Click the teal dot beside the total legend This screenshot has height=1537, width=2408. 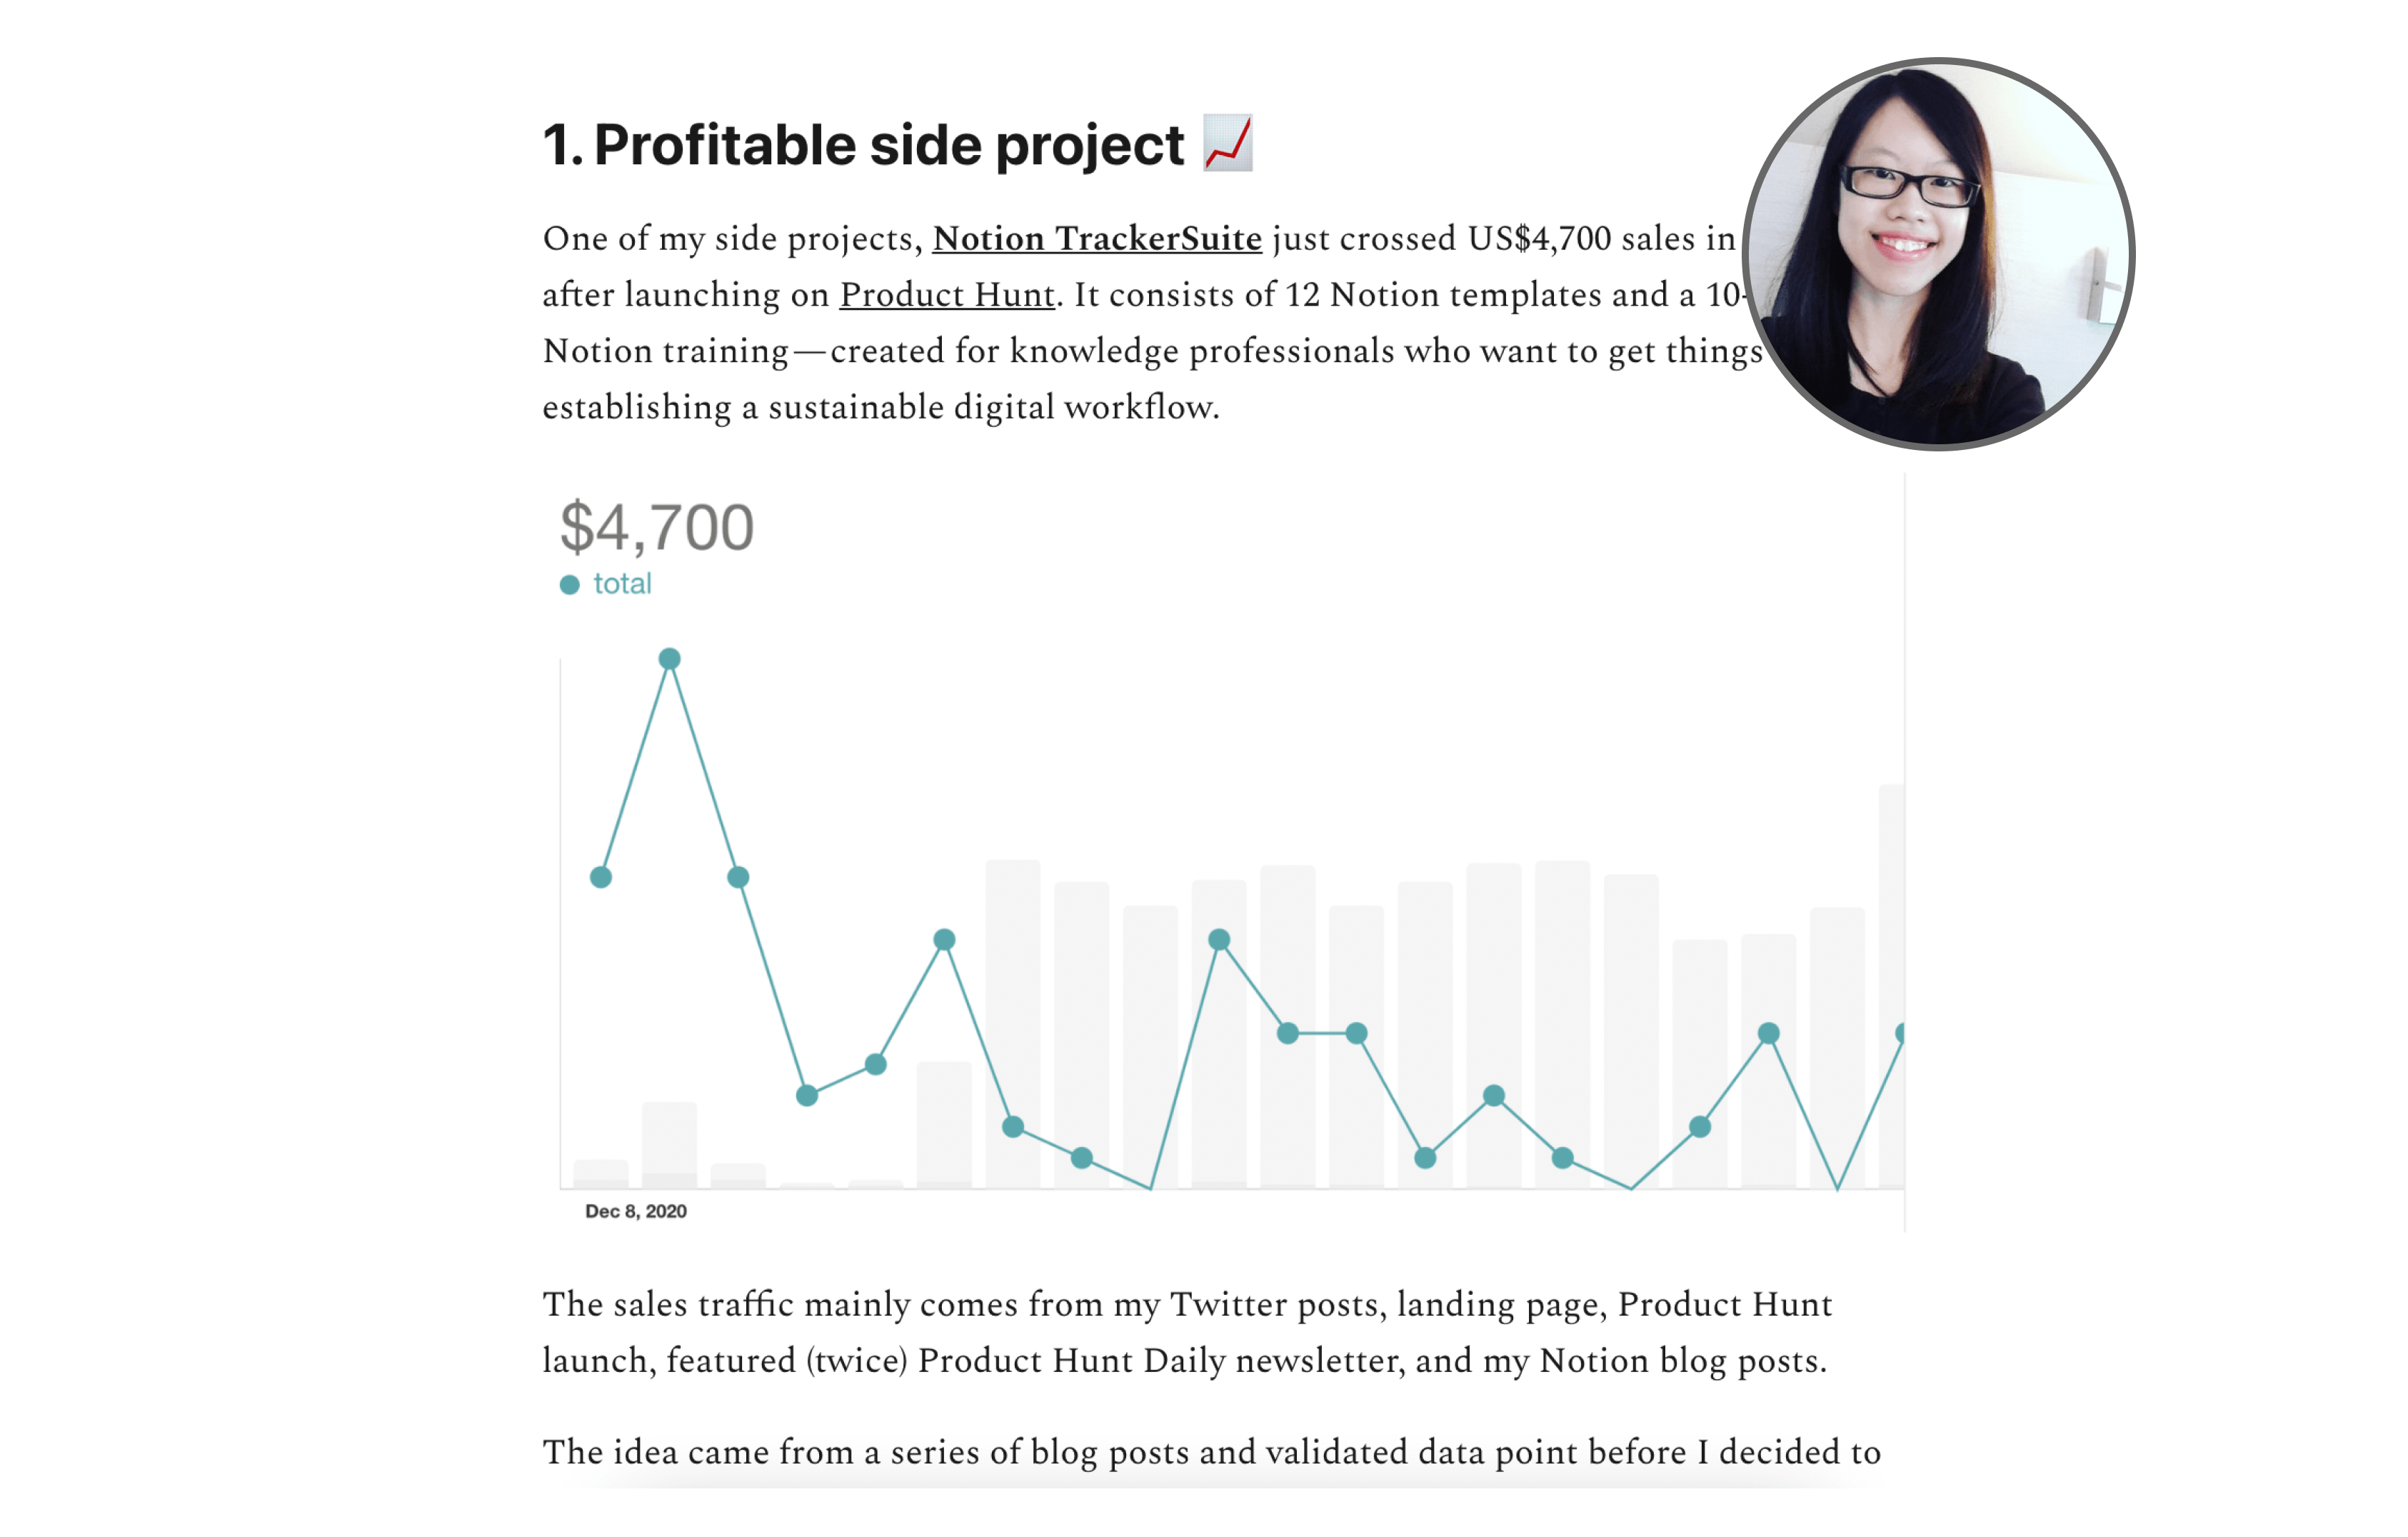point(569,585)
